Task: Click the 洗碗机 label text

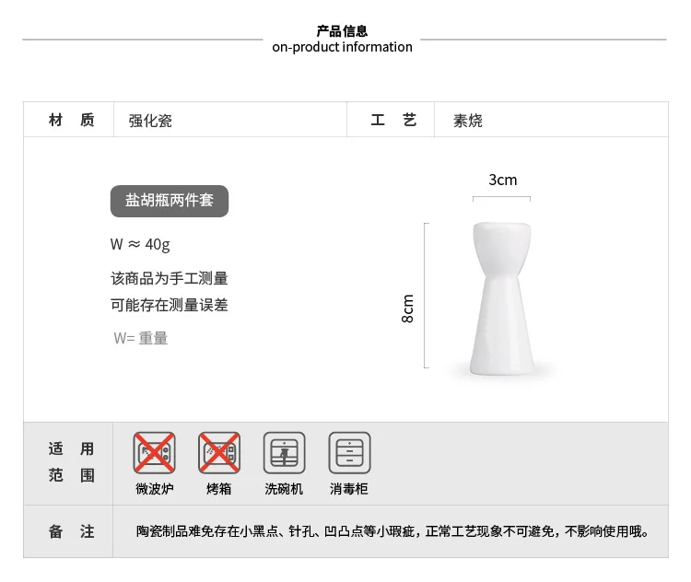Action: [x=284, y=489]
